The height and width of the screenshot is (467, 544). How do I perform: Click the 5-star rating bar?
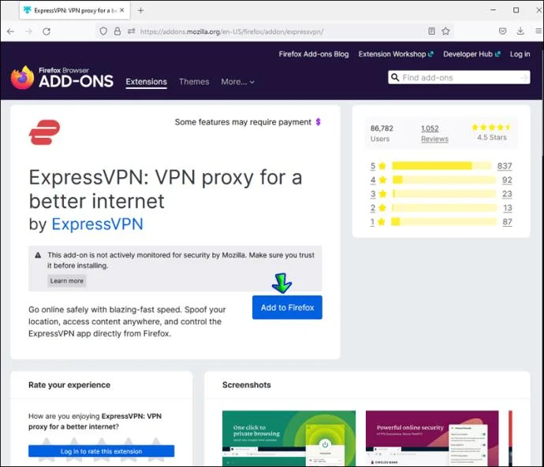[442, 166]
